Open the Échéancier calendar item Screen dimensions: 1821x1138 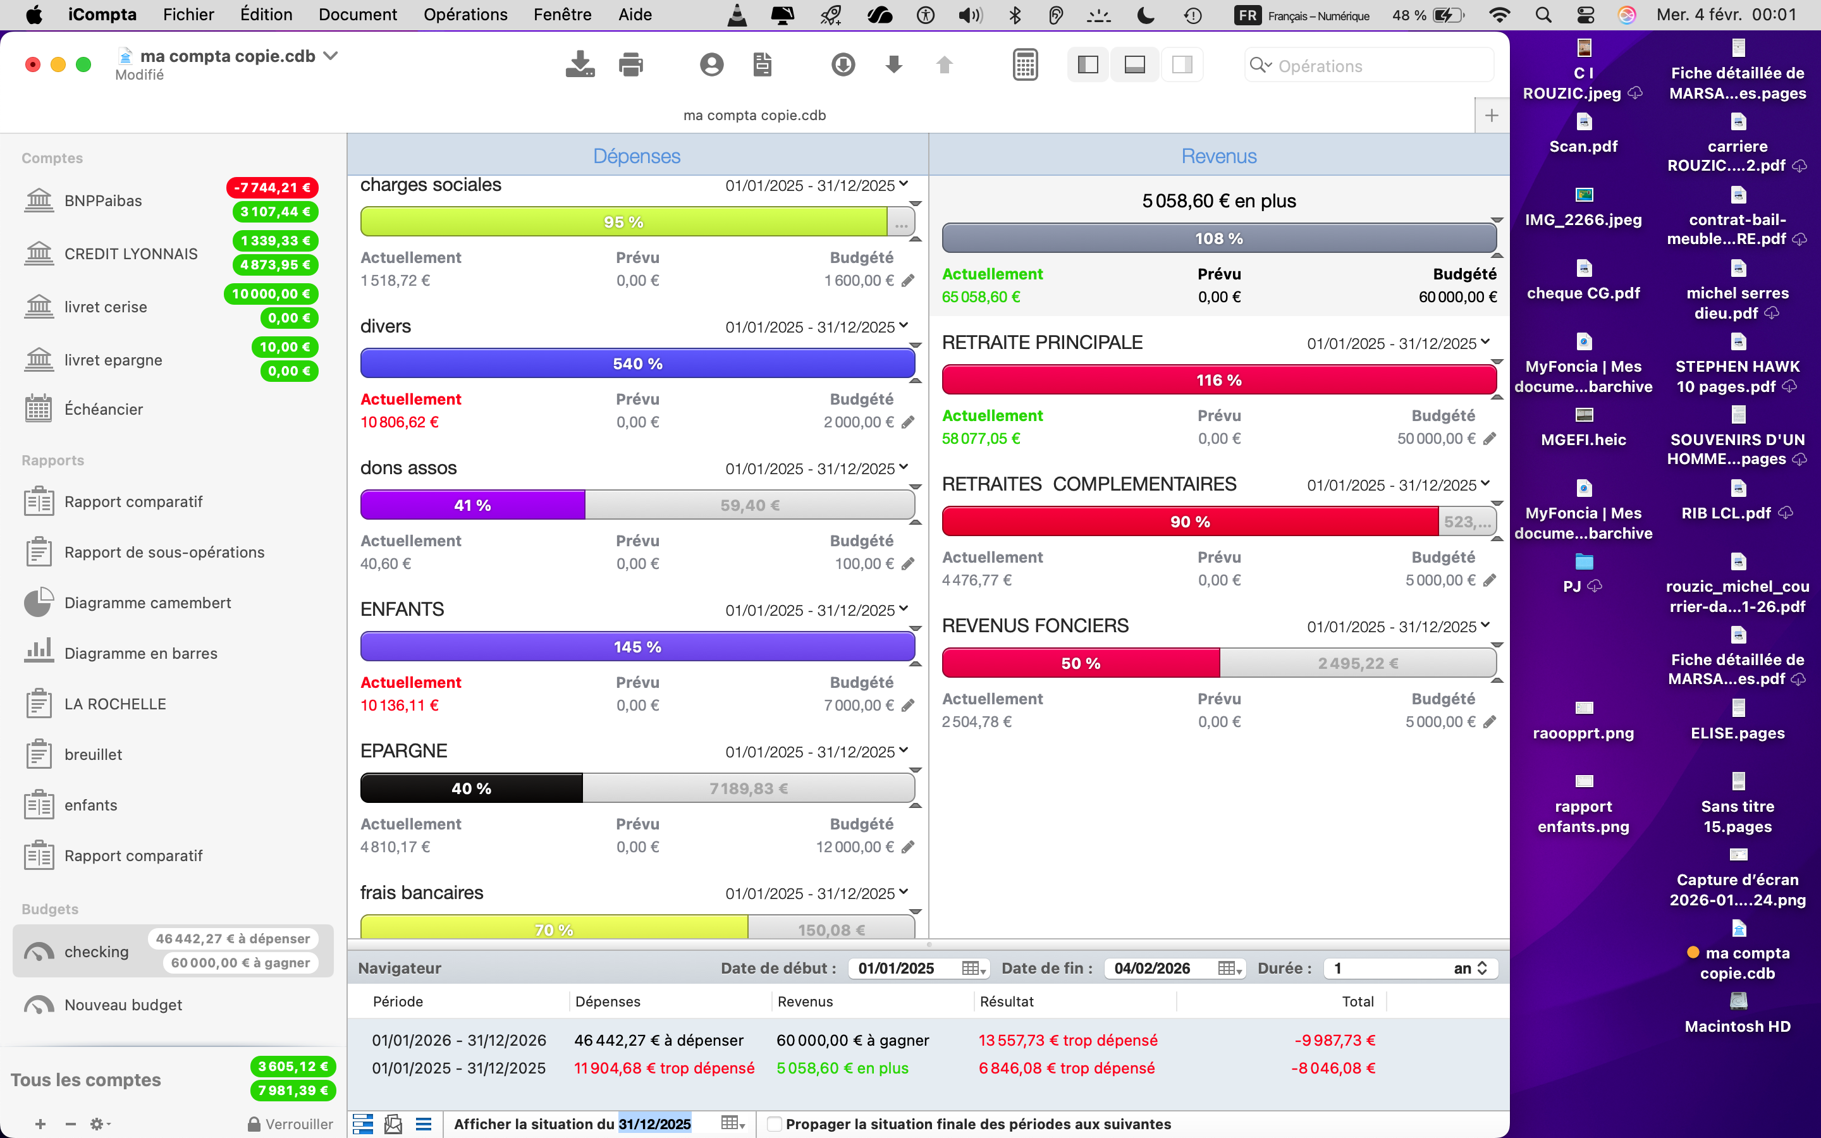click(103, 410)
